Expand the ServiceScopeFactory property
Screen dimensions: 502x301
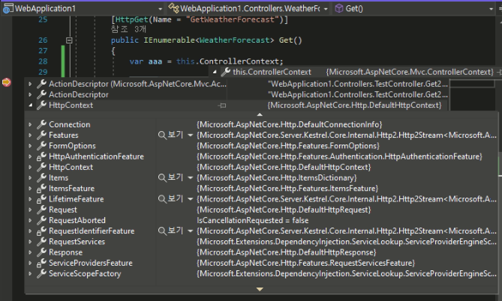(30, 273)
